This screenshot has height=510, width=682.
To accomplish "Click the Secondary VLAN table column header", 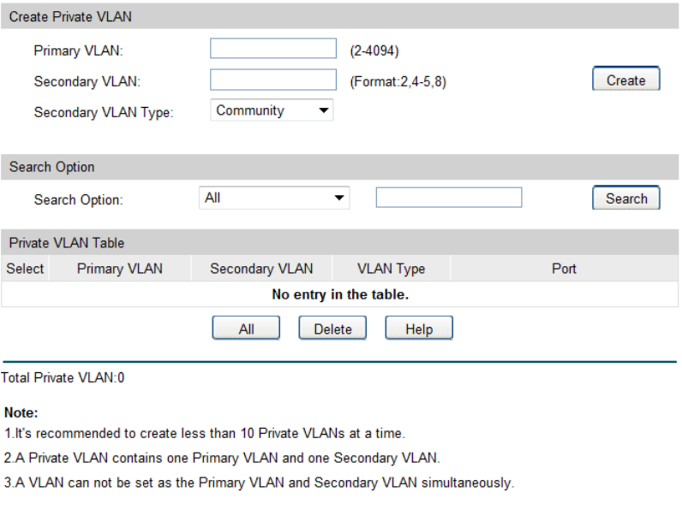I will click(261, 269).
